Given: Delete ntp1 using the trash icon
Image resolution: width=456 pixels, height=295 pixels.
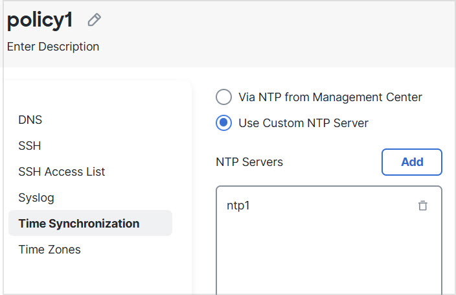Looking at the screenshot, I should (422, 206).
